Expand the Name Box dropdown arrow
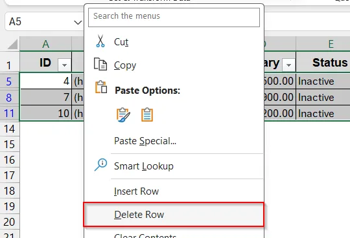Screen dimensions: 350x238 click(x=78, y=22)
